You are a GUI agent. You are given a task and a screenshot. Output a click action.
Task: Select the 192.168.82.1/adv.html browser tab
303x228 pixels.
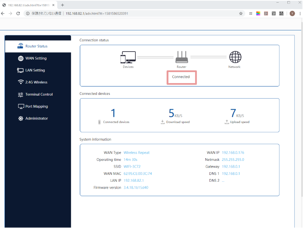click(x=29, y=5)
